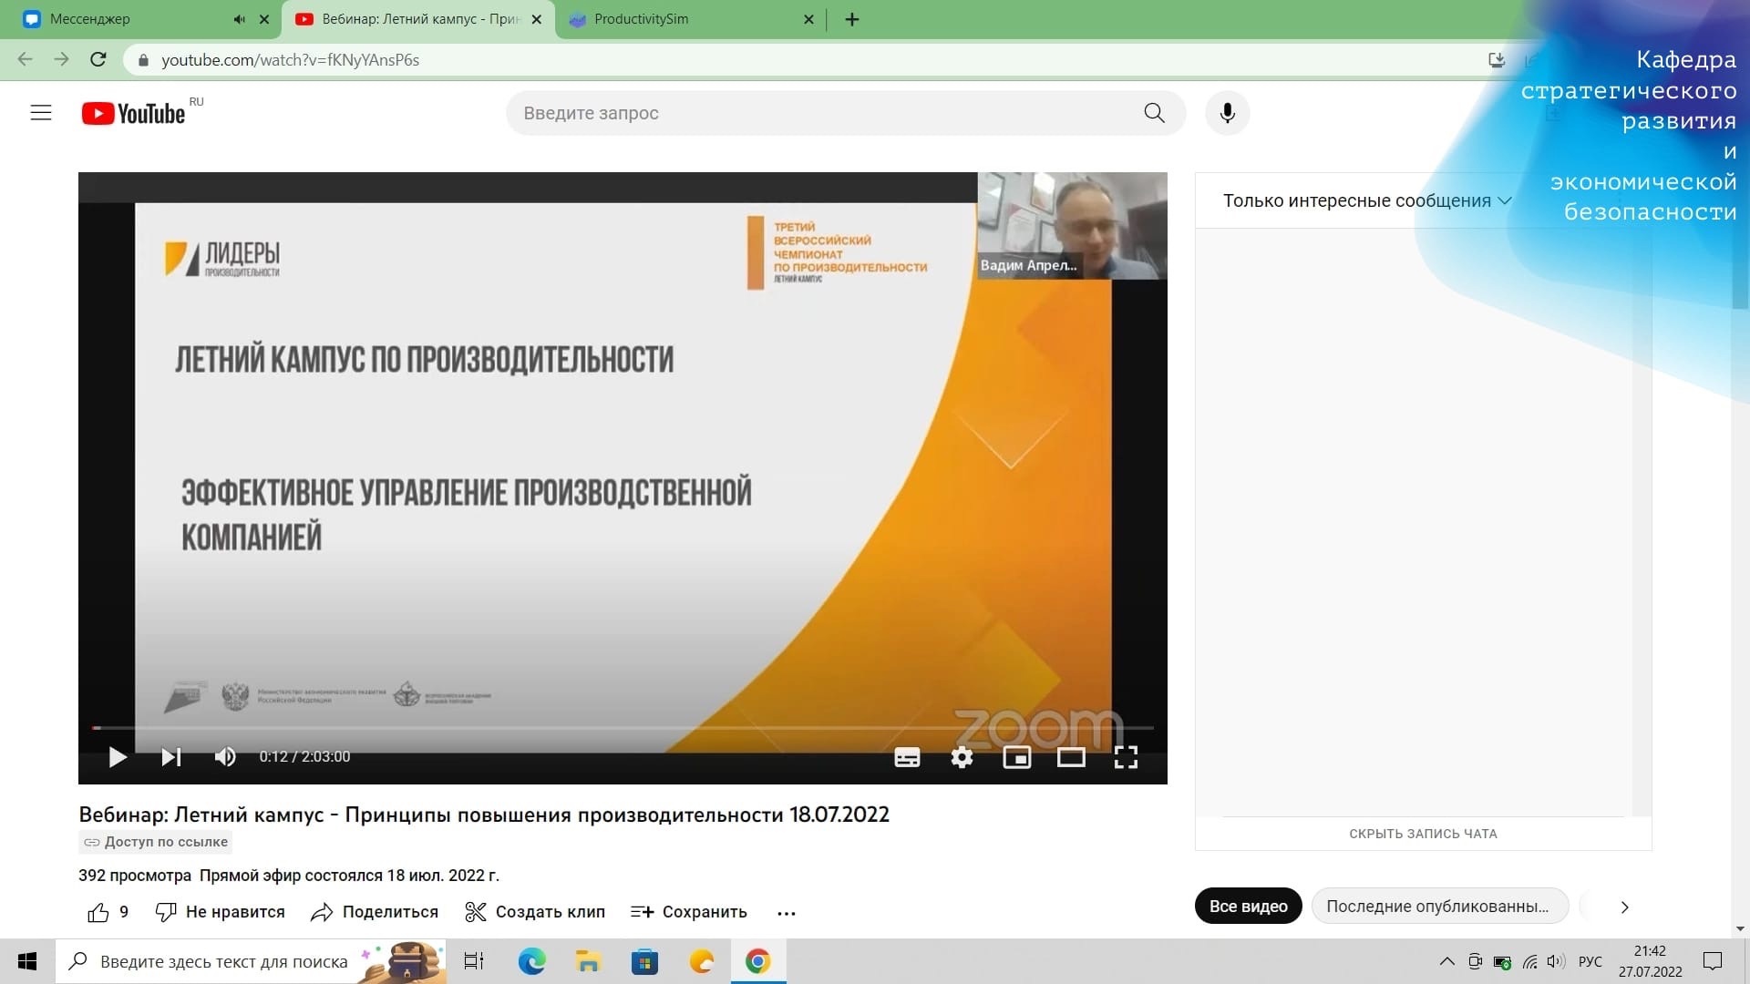Toggle subtitles in the player

[x=907, y=757]
